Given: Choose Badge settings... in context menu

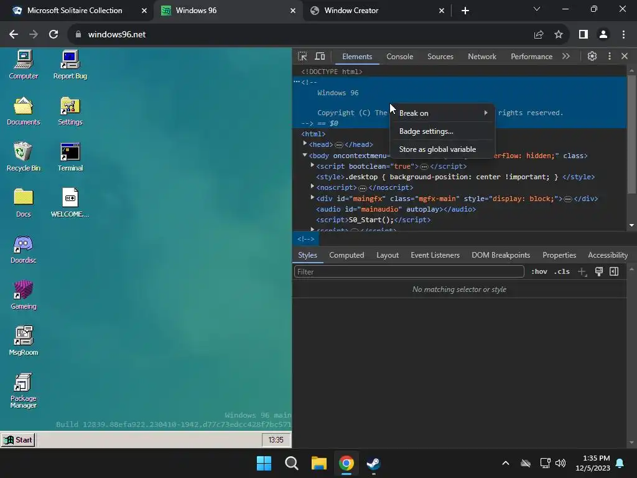Looking at the screenshot, I should 442,131.
